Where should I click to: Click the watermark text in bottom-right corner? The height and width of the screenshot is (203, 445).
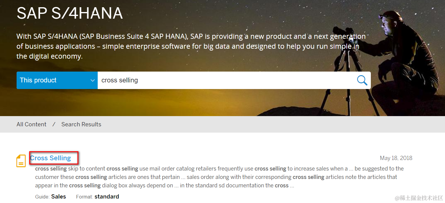[x=419, y=198]
